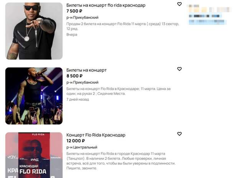Open the stage concert photo thumbnail
Viewport: 238px width, 178px height.
point(34,96)
